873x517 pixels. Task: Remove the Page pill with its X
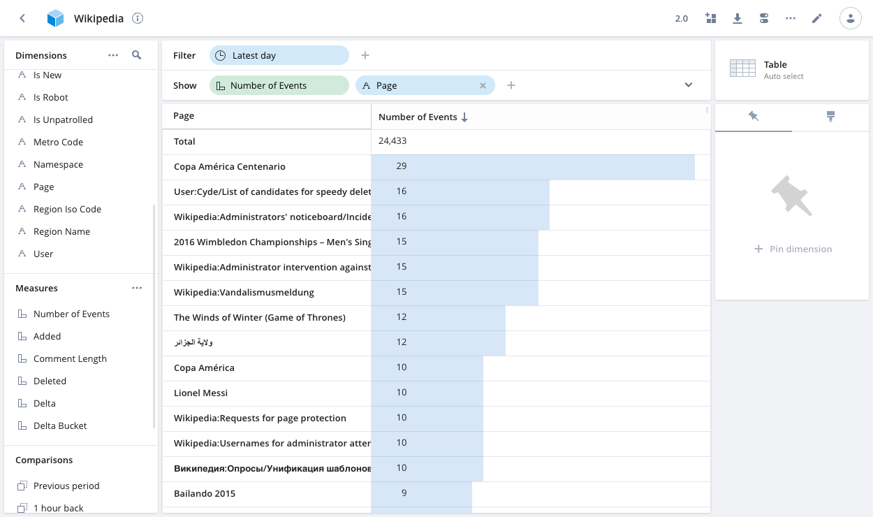(483, 85)
